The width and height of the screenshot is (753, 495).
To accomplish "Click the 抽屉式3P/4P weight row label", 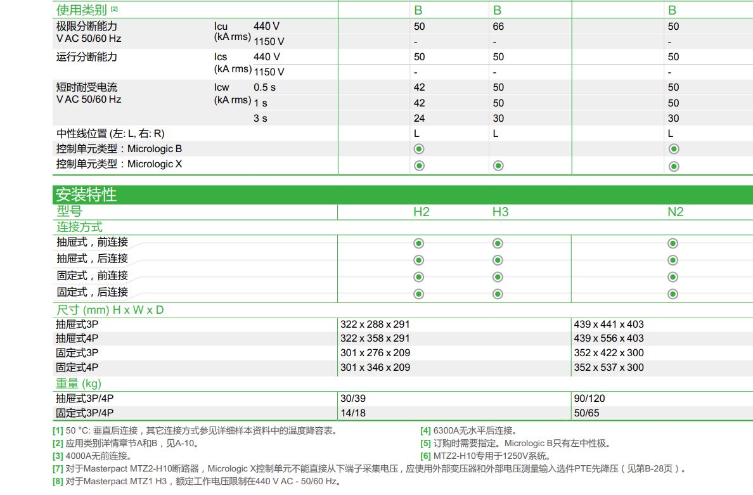I will (84, 399).
